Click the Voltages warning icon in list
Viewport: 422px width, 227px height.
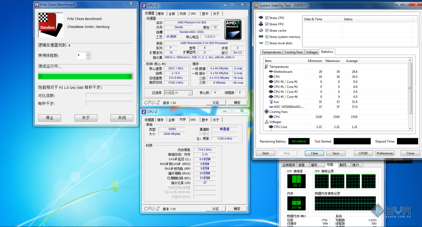267,122
